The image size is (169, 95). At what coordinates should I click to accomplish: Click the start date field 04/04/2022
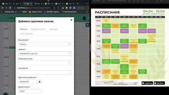[28, 82]
